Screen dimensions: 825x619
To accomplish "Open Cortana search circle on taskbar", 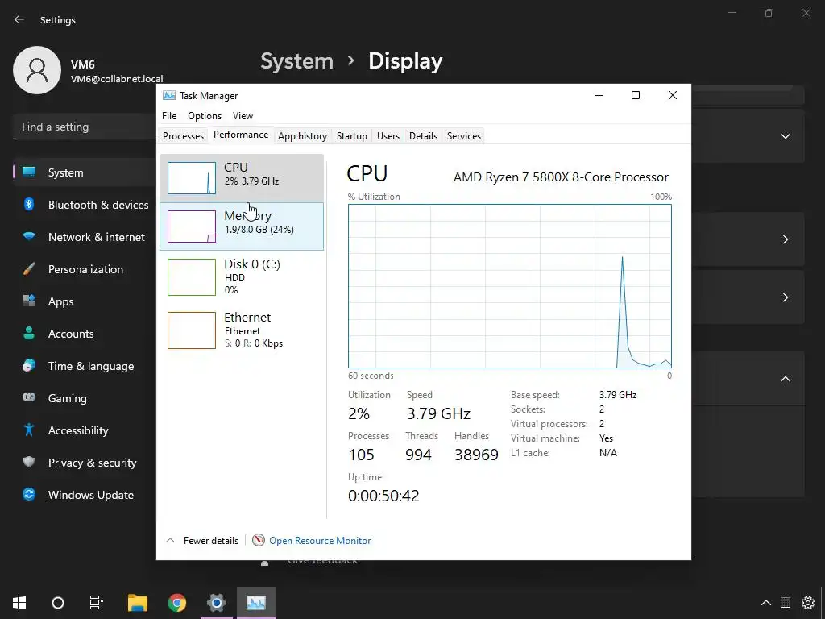I will click(58, 603).
